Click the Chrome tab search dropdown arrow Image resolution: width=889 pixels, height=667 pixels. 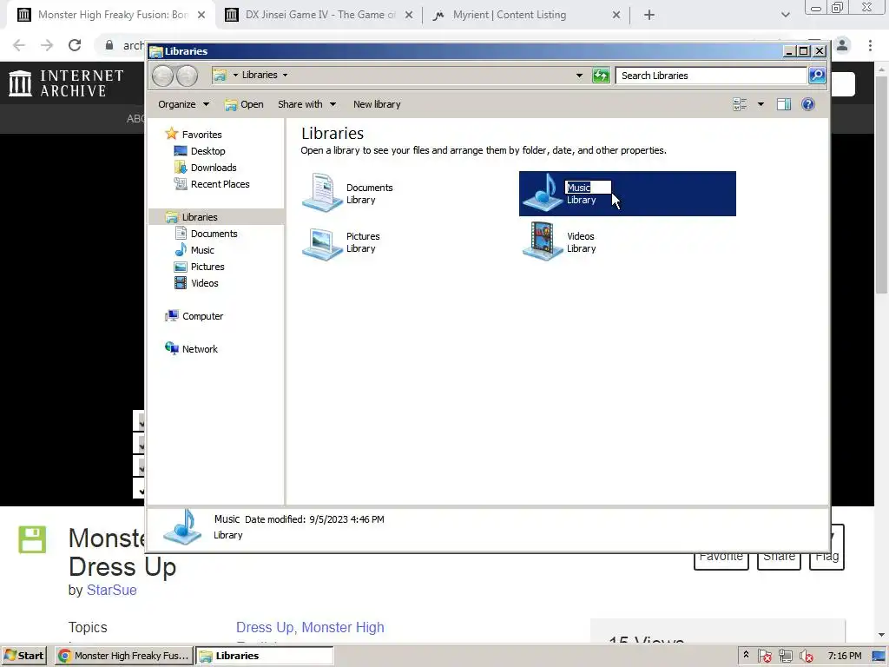pyautogui.click(x=785, y=16)
